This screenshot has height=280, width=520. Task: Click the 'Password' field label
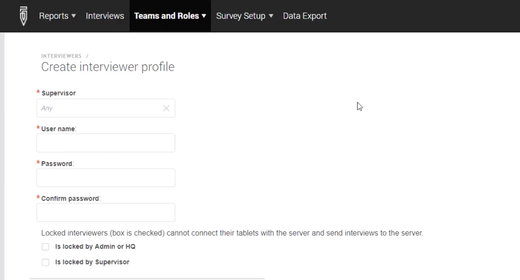pyautogui.click(x=57, y=164)
